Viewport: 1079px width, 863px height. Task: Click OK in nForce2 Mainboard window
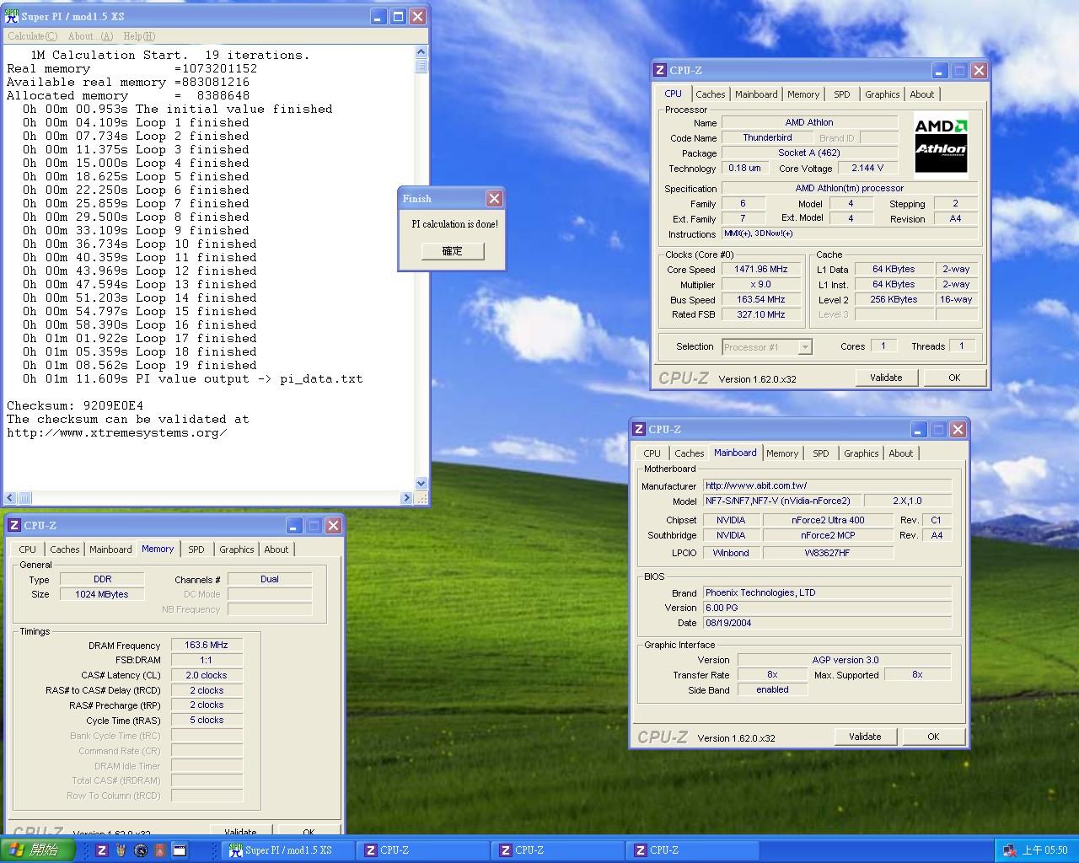(x=933, y=737)
